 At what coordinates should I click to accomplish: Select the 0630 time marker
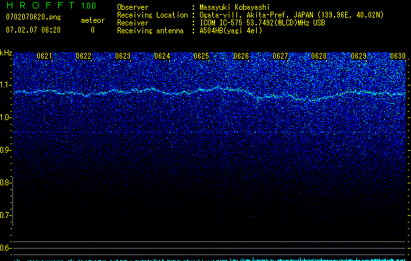pos(398,56)
